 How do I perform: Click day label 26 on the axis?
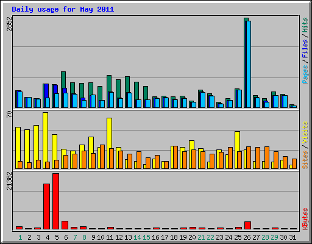pos(247,237)
